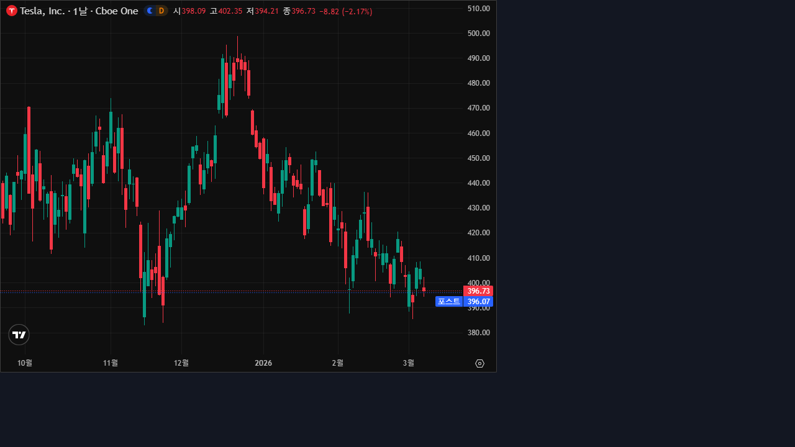
Task: Click the 2026 time axis label
Action: 263,363
